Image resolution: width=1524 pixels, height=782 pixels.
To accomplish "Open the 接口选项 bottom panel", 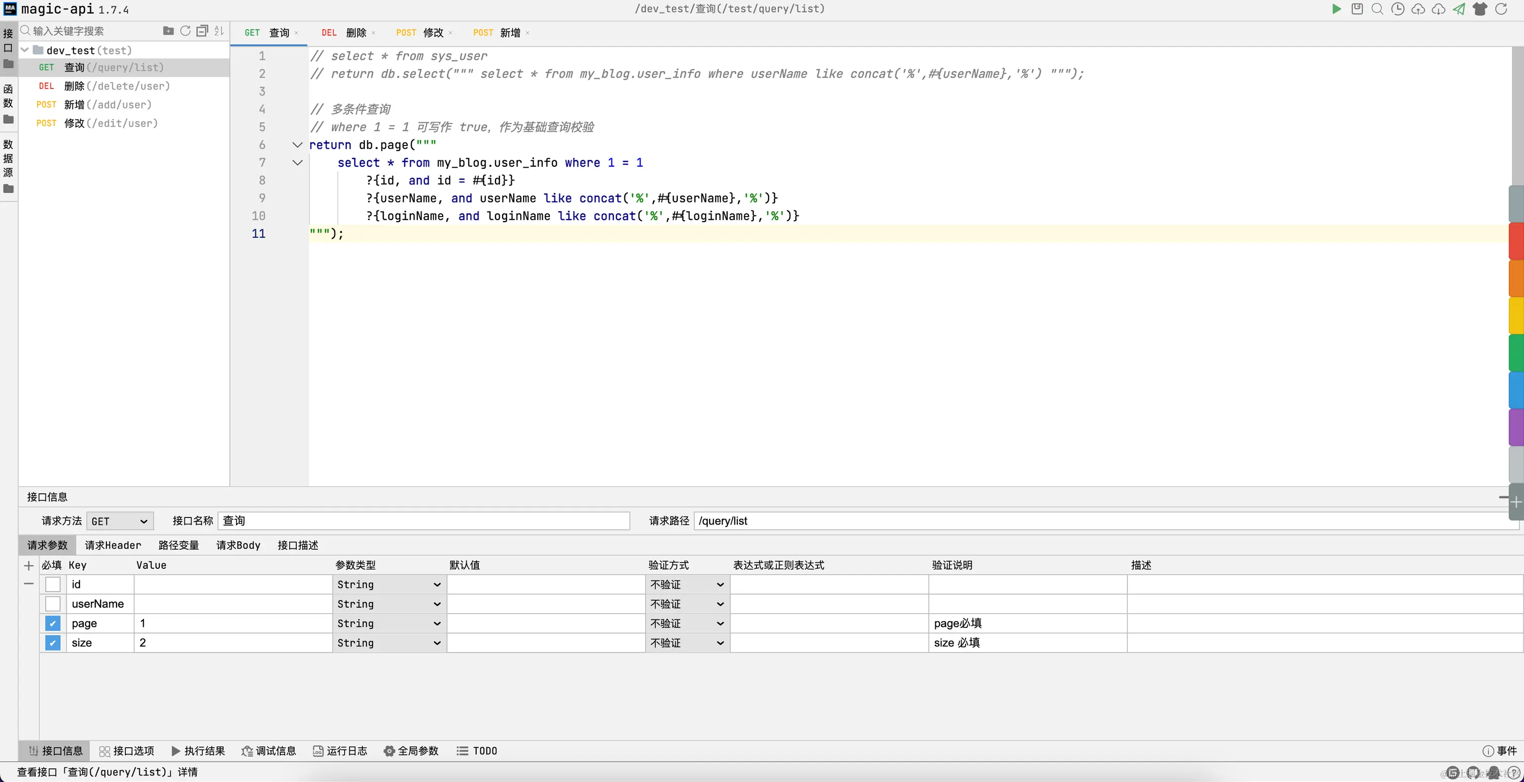I will coord(126,751).
